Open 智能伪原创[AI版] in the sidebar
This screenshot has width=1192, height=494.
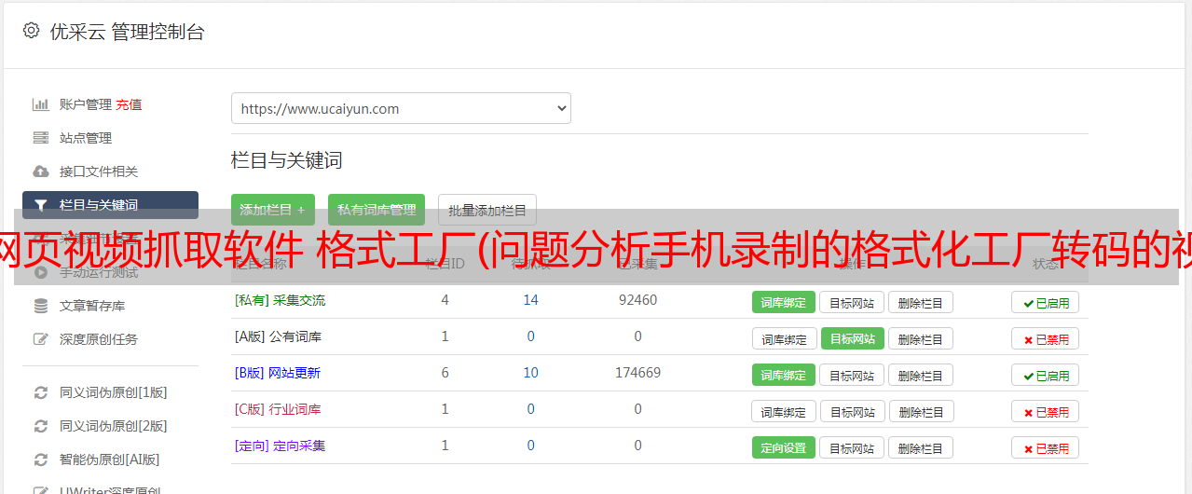[110, 460]
